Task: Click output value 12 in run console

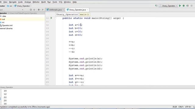Action: point(5,94)
